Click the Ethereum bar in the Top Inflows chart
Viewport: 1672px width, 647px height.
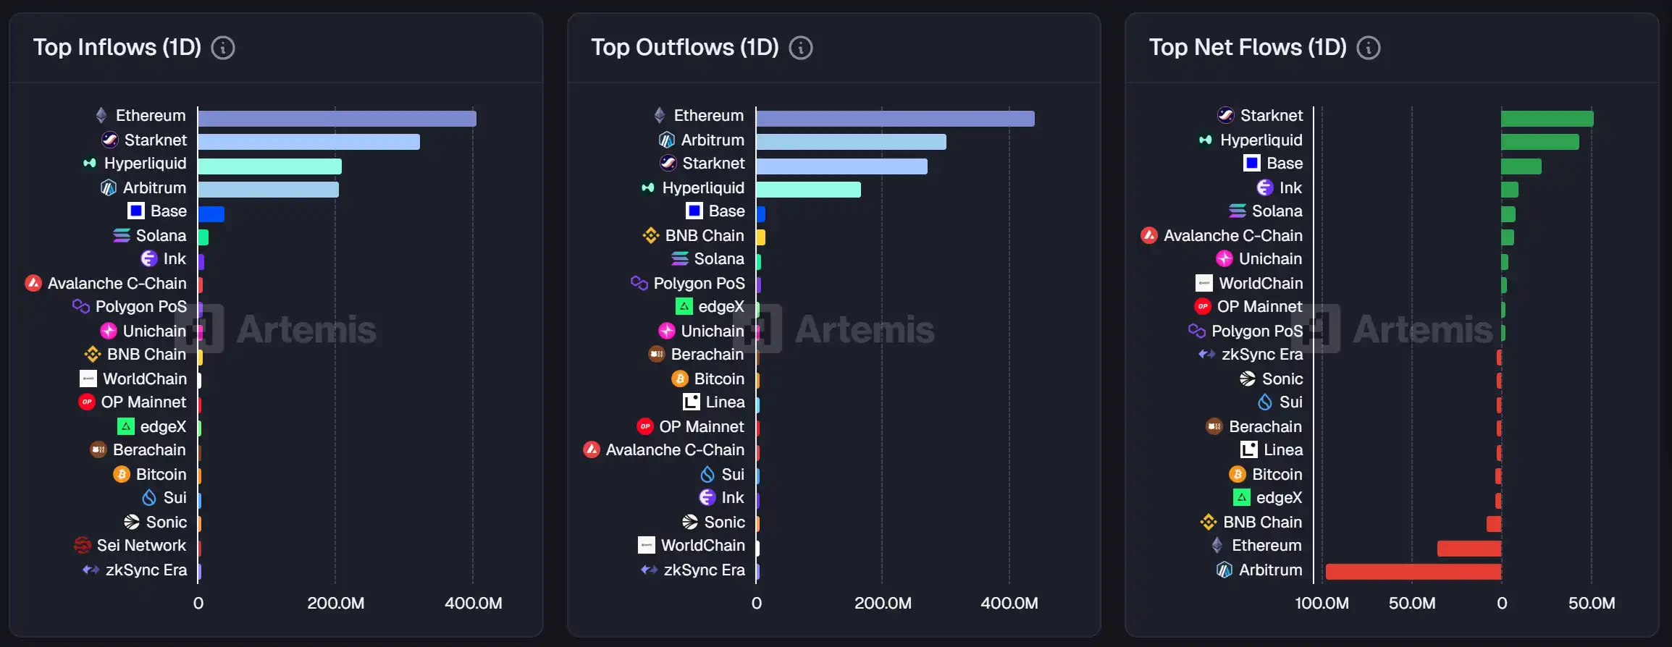(x=337, y=119)
